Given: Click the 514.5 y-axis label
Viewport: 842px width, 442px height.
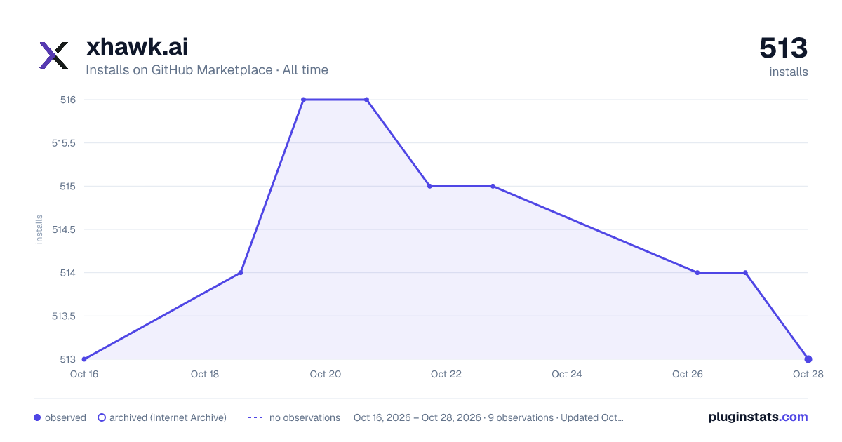Looking at the screenshot, I should click(64, 229).
